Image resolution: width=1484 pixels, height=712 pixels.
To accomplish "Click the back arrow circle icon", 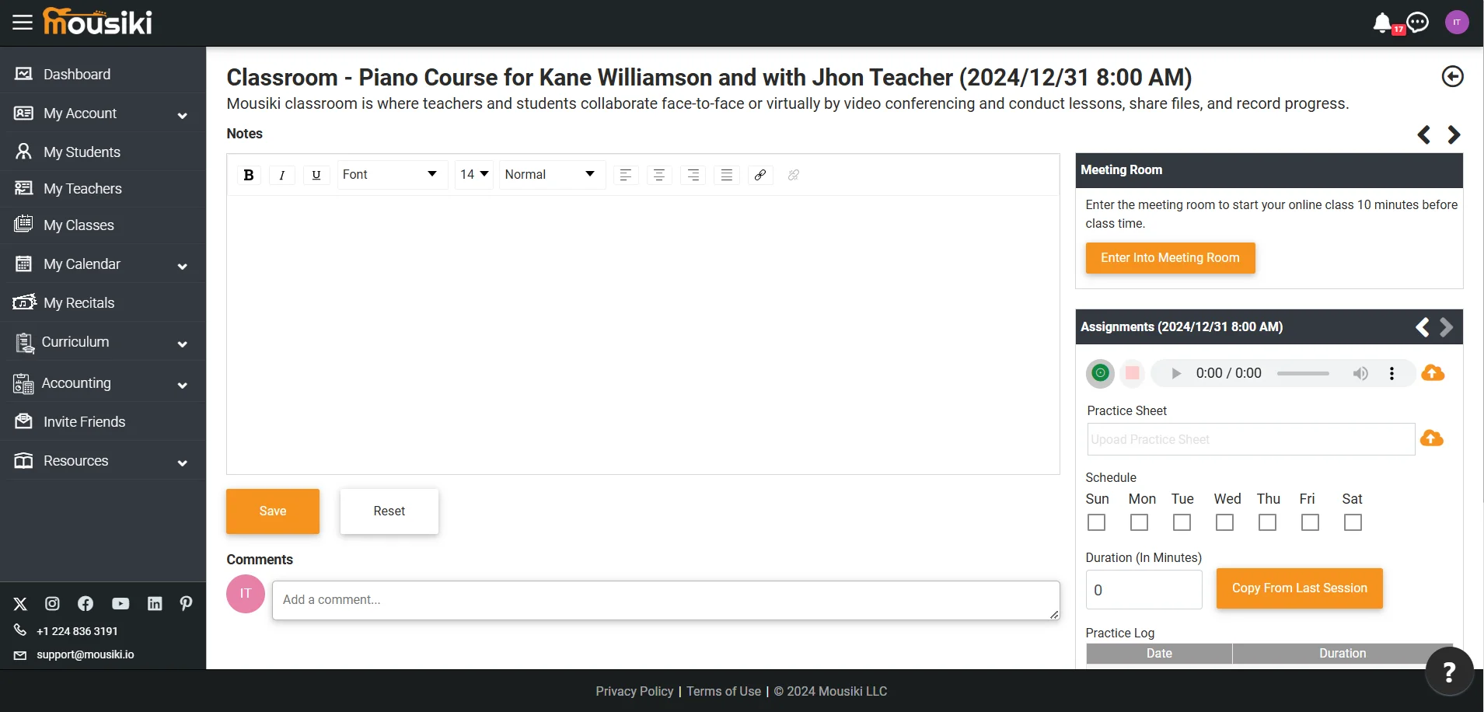I will click(x=1452, y=76).
